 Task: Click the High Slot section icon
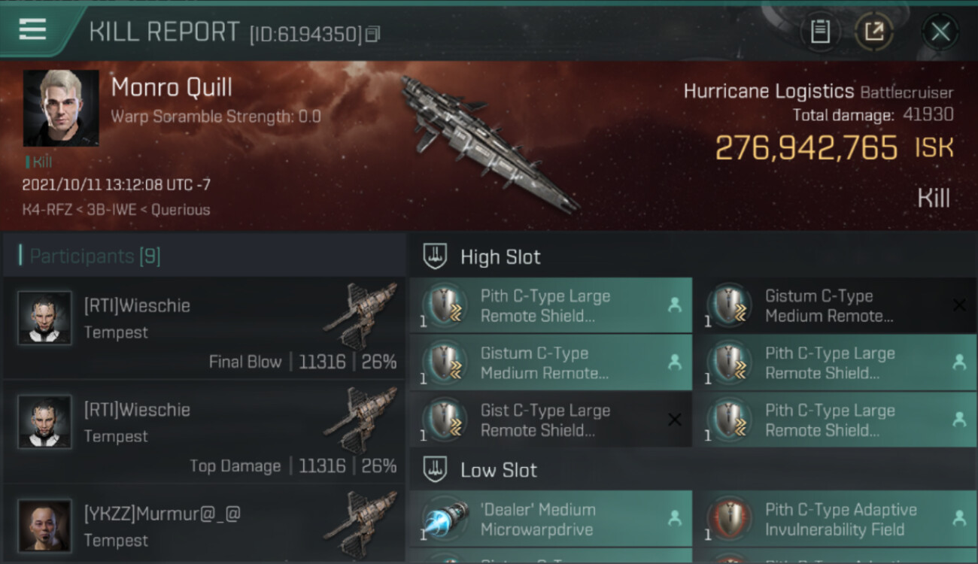tap(436, 256)
